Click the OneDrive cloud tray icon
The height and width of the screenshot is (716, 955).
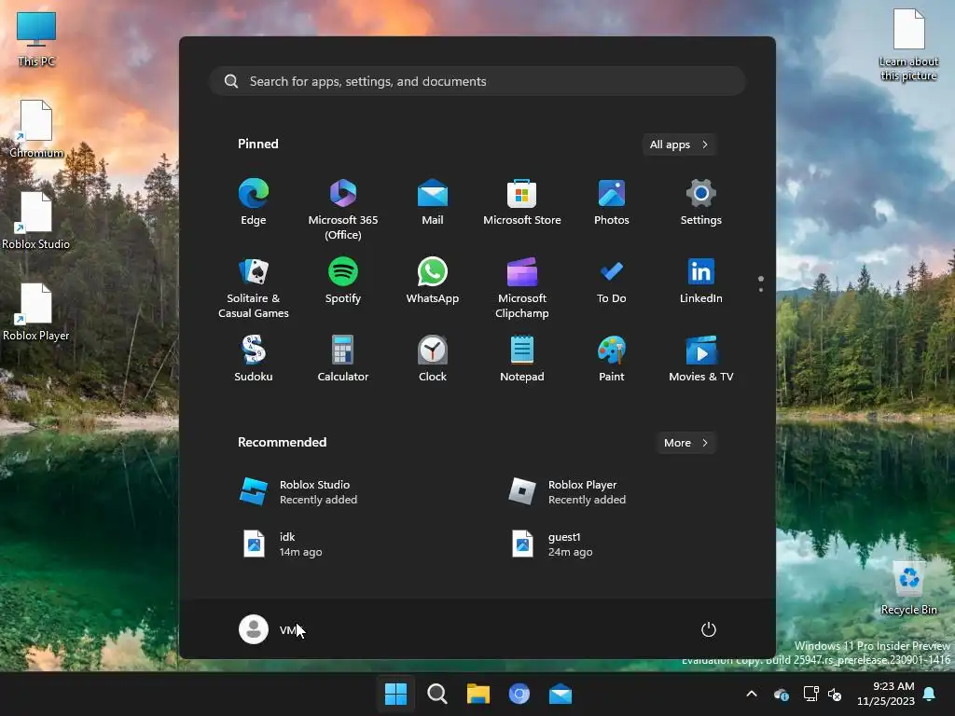click(x=782, y=694)
